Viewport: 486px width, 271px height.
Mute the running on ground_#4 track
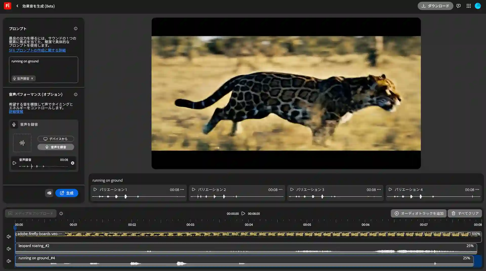9,261
